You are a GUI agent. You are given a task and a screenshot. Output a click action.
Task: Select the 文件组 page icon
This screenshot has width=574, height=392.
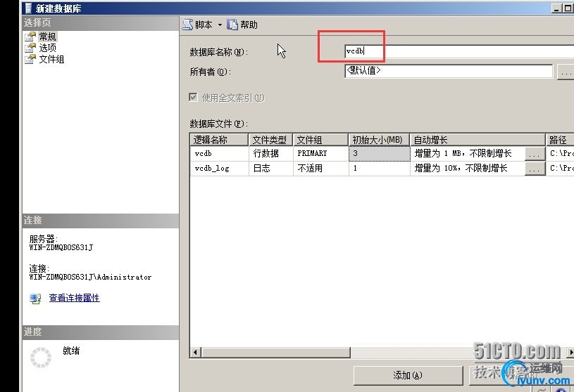(30, 59)
